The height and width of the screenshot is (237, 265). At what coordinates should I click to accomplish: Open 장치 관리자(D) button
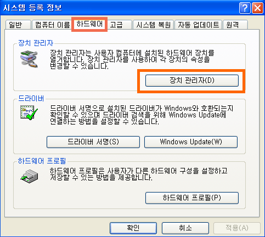(192, 81)
